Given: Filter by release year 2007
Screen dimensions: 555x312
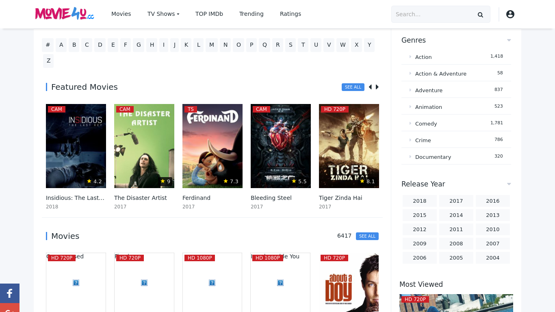Looking at the screenshot, I should 493,243.
